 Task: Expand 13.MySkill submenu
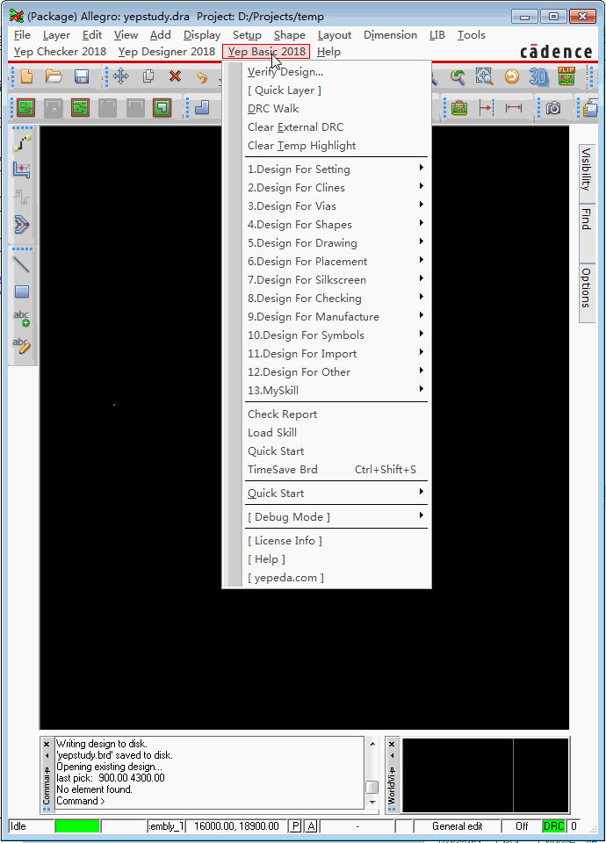pos(336,390)
